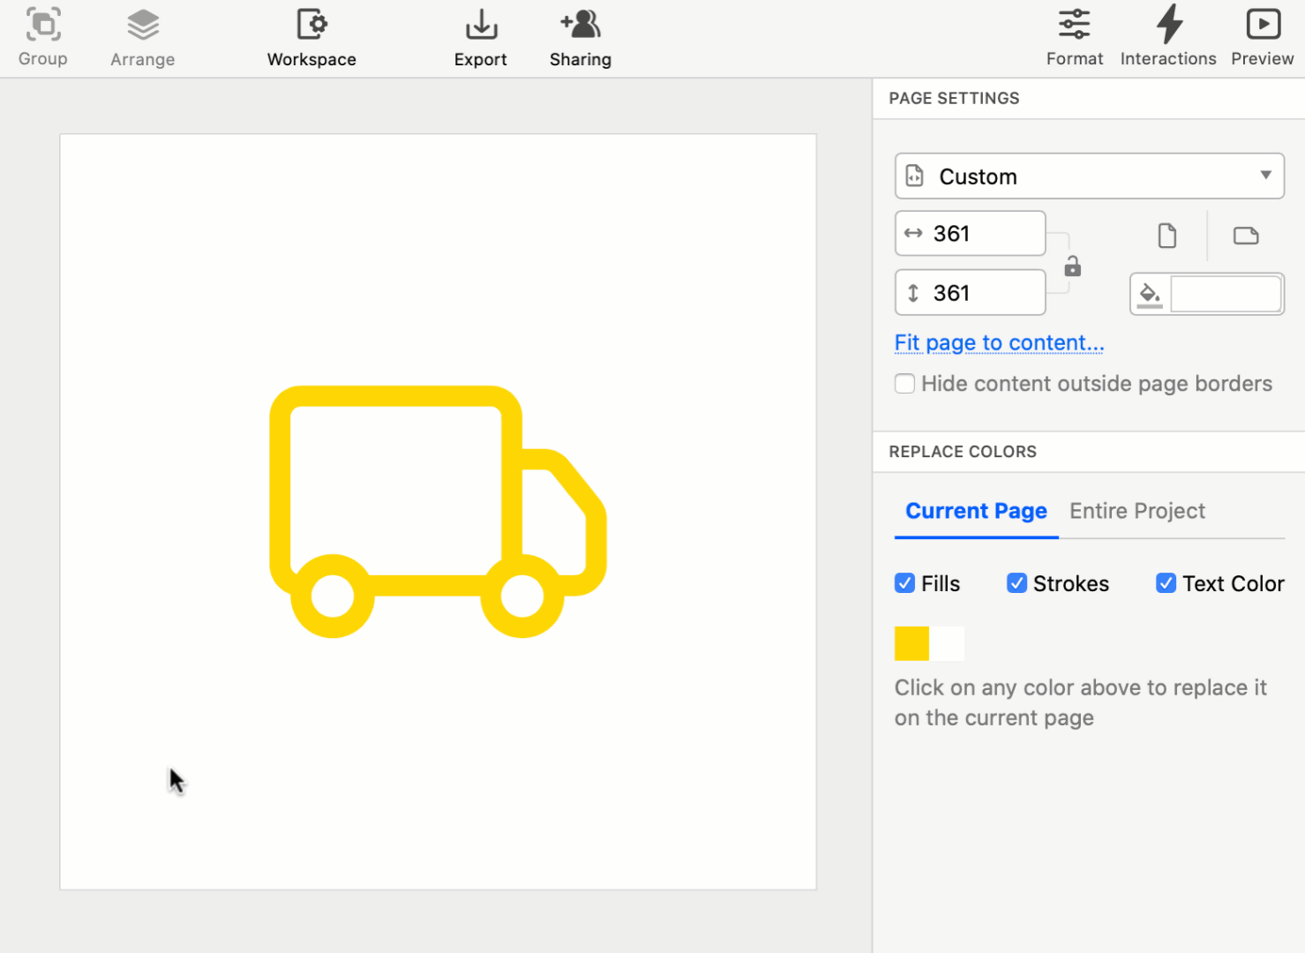
Task: Select the Group tool
Action: pyautogui.click(x=42, y=35)
